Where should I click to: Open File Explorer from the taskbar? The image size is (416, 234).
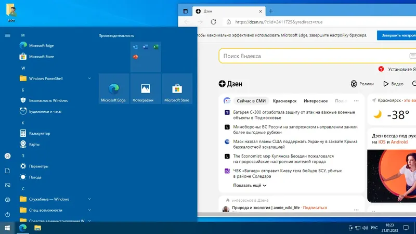pyautogui.click(x=37, y=228)
